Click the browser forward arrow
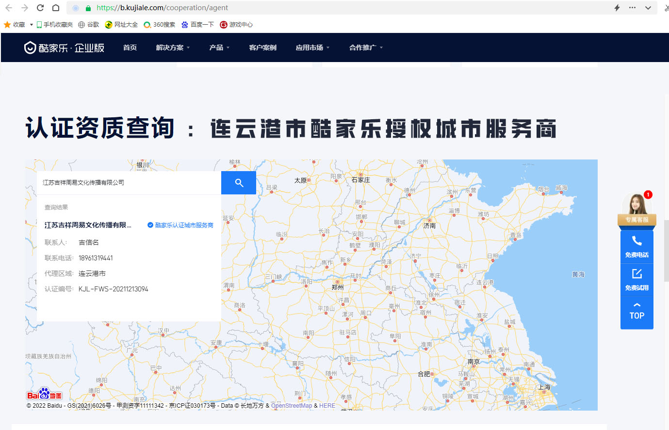Viewport: 669px width, 430px height. (25, 8)
